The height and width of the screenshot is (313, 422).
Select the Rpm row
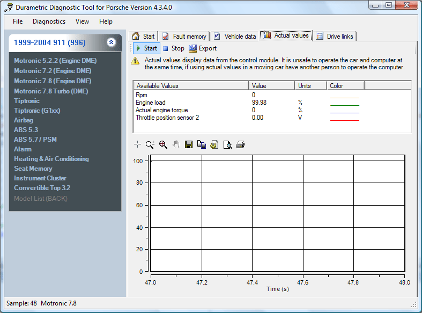tap(272, 95)
